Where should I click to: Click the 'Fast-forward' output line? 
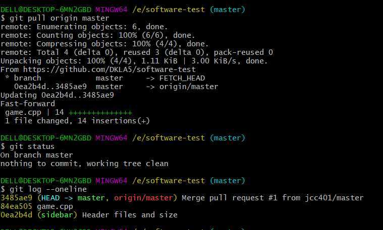point(28,104)
